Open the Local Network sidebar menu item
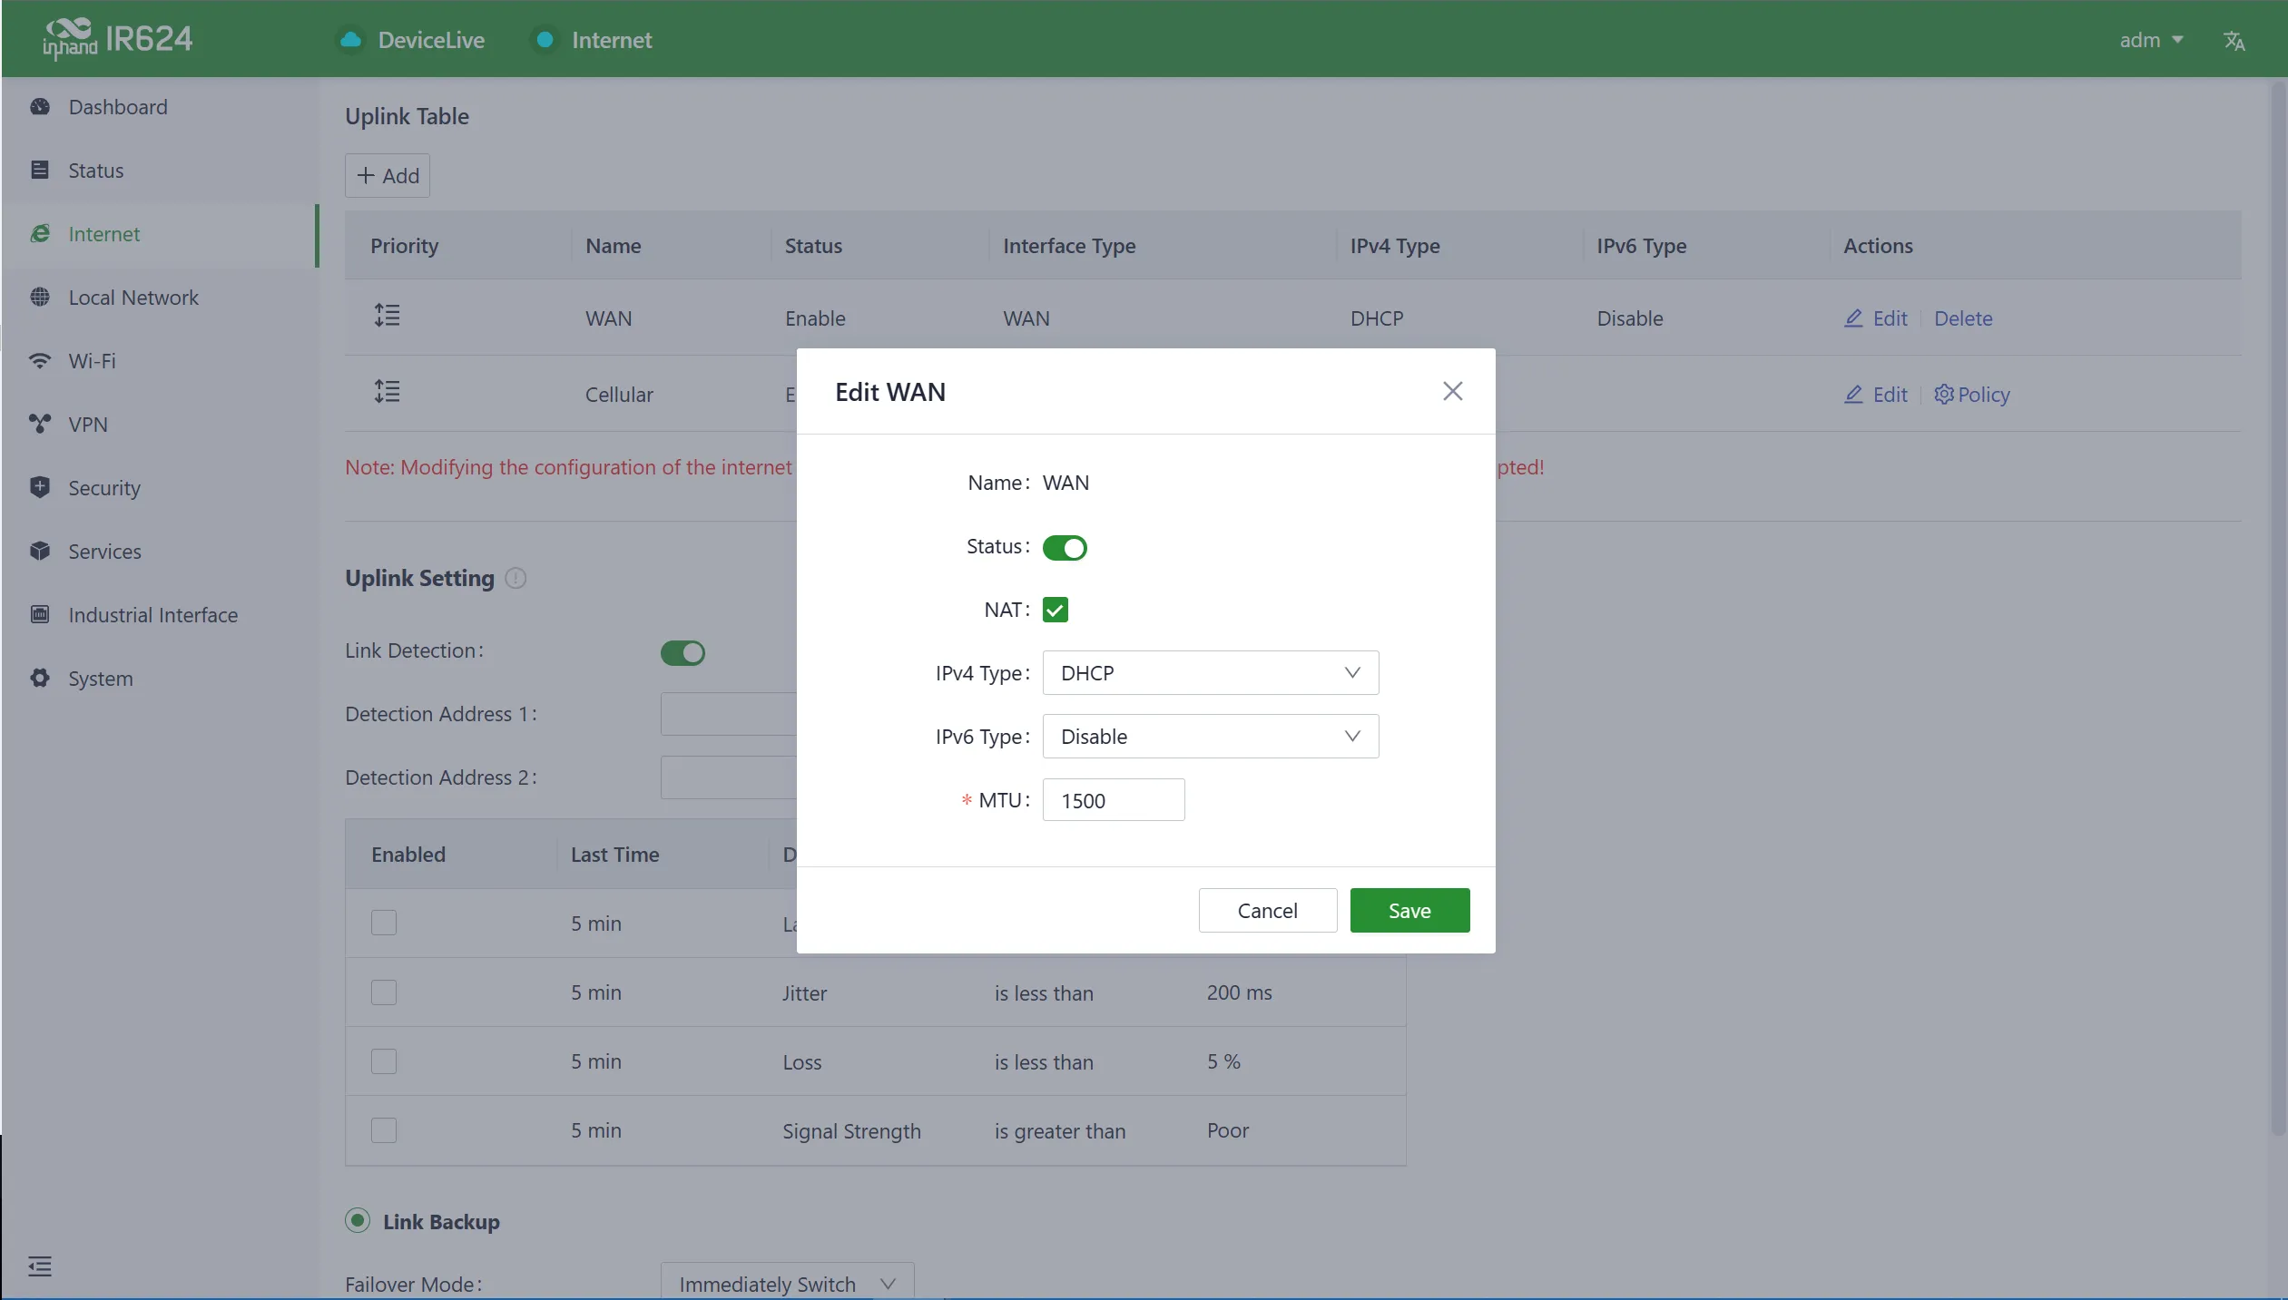 pyautogui.click(x=160, y=298)
